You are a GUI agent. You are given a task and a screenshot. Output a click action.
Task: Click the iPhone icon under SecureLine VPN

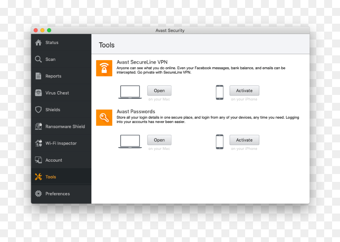(x=219, y=93)
